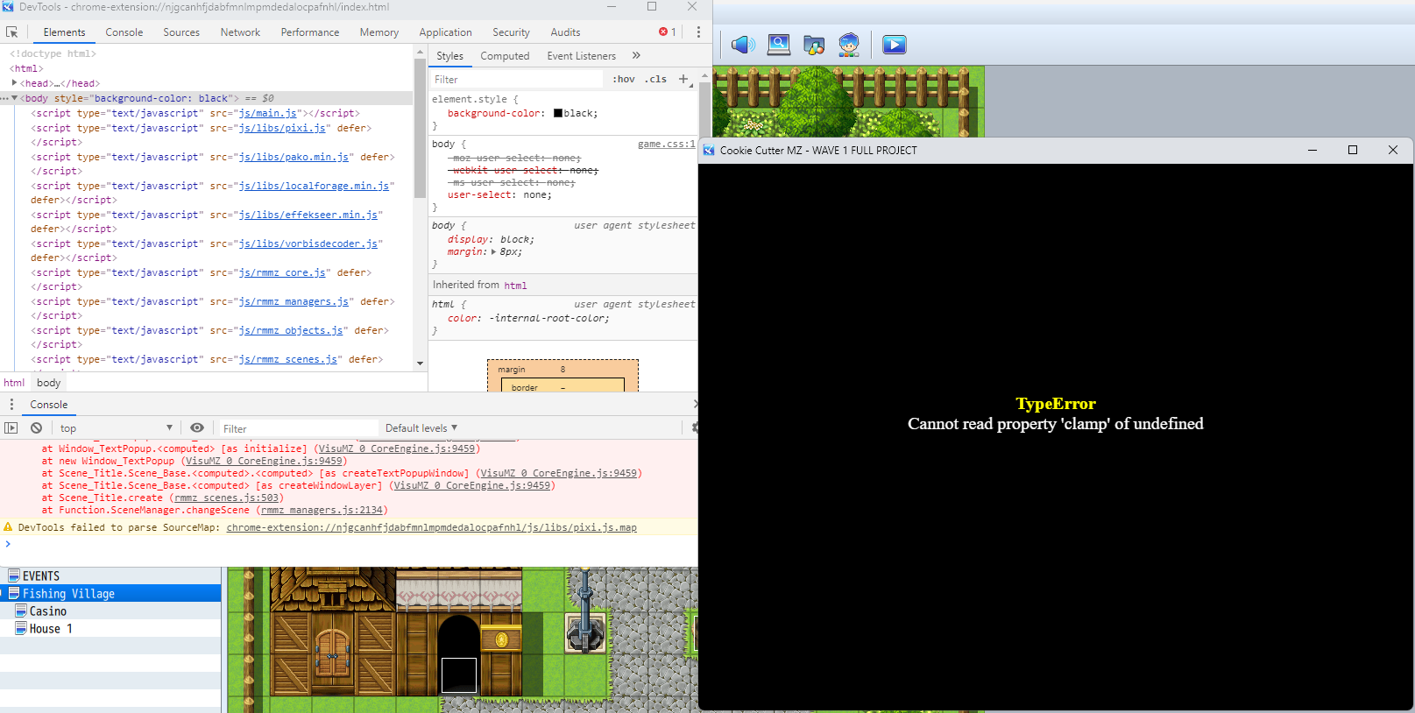Start Playtest with the blue play button
Image resolution: width=1415 pixels, height=713 pixels.
coord(895,45)
